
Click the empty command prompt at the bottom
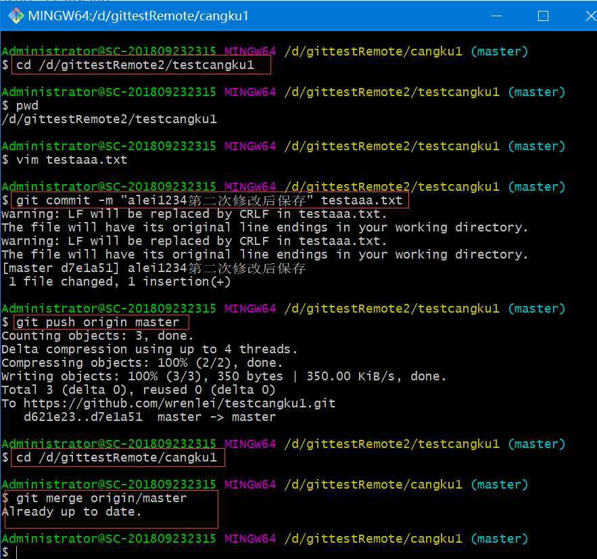pyautogui.click(x=9, y=552)
